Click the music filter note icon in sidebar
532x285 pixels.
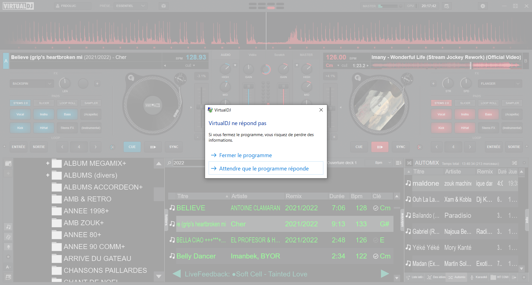[8, 227]
